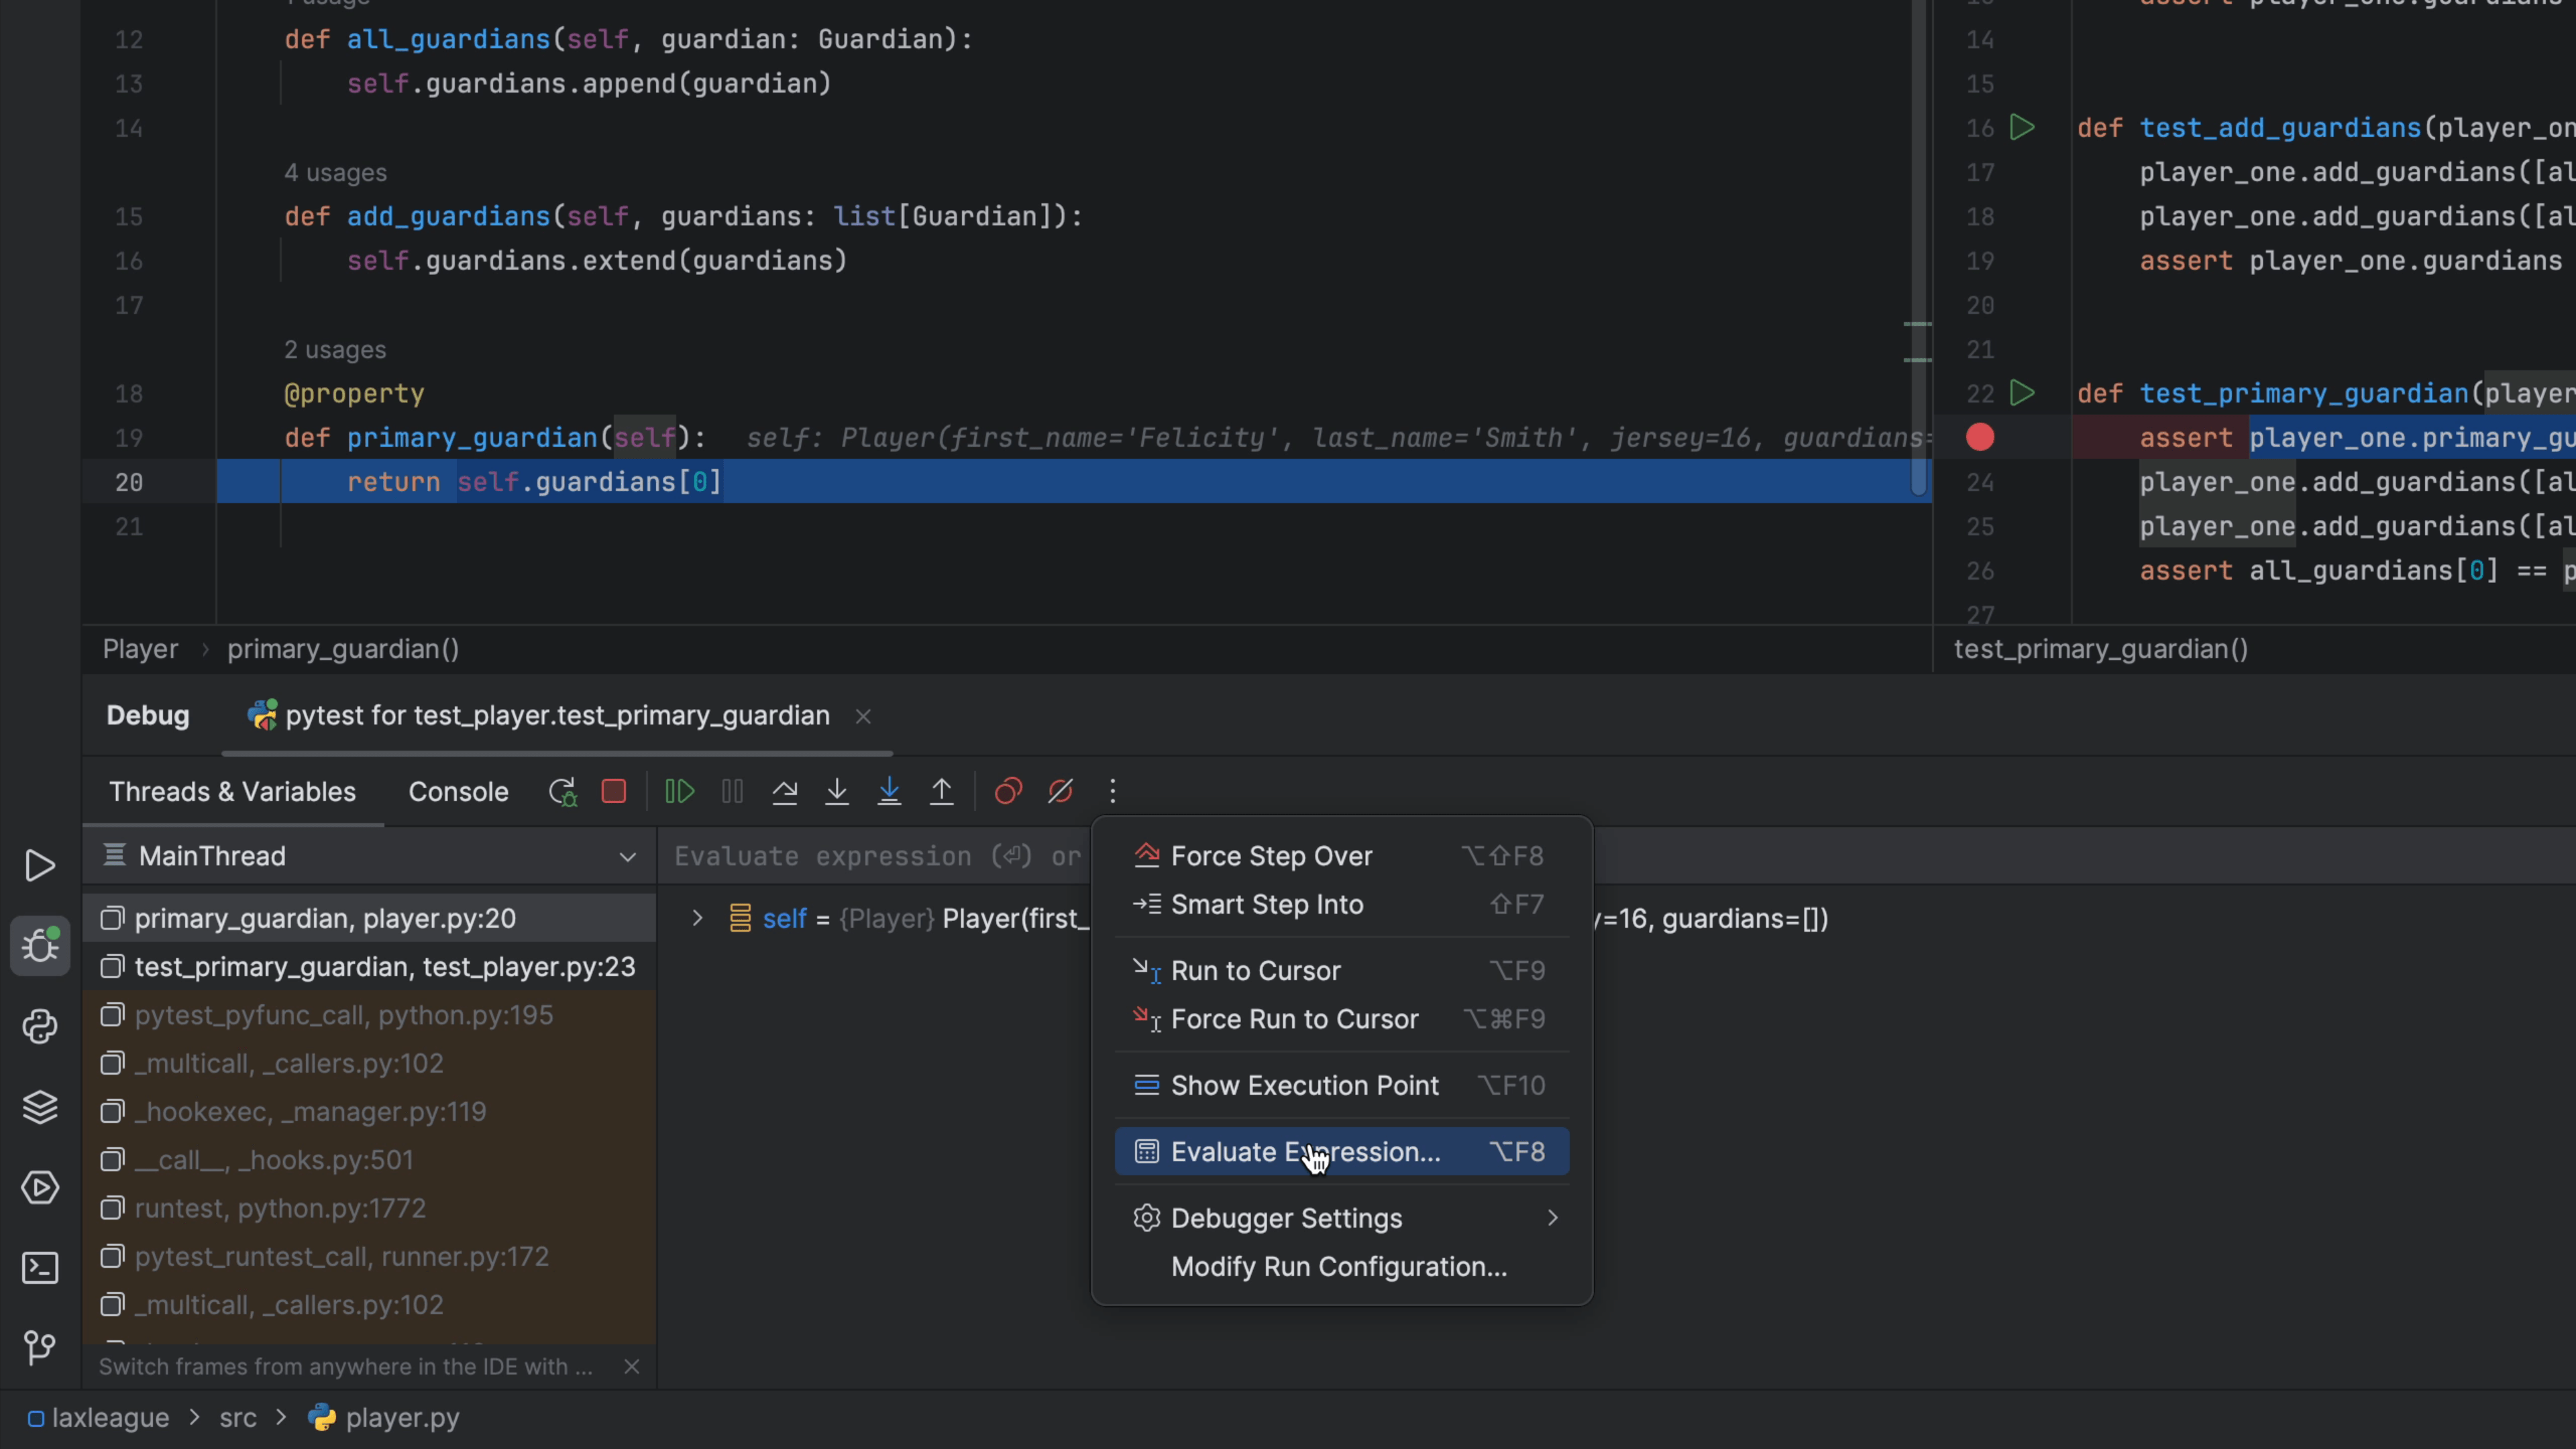This screenshot has height=1449, width=2576.
Task: Open the Python Packages tool window icon
Action: 40,1026
